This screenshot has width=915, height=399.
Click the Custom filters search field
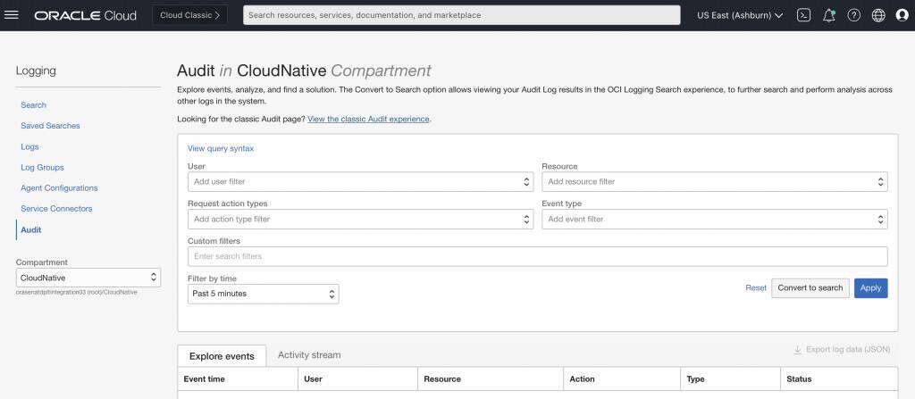point(537,256)
